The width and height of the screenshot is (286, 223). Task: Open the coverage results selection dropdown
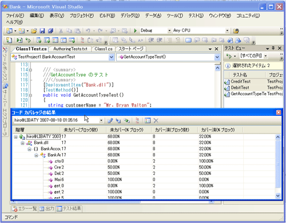101,120
